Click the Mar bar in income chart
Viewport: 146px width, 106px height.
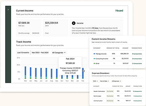coord(25,73)
